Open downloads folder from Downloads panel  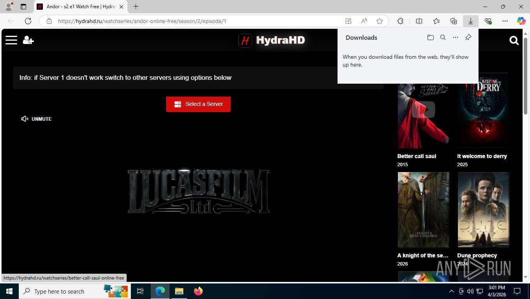pyautogui.click(x=430, y=37)
